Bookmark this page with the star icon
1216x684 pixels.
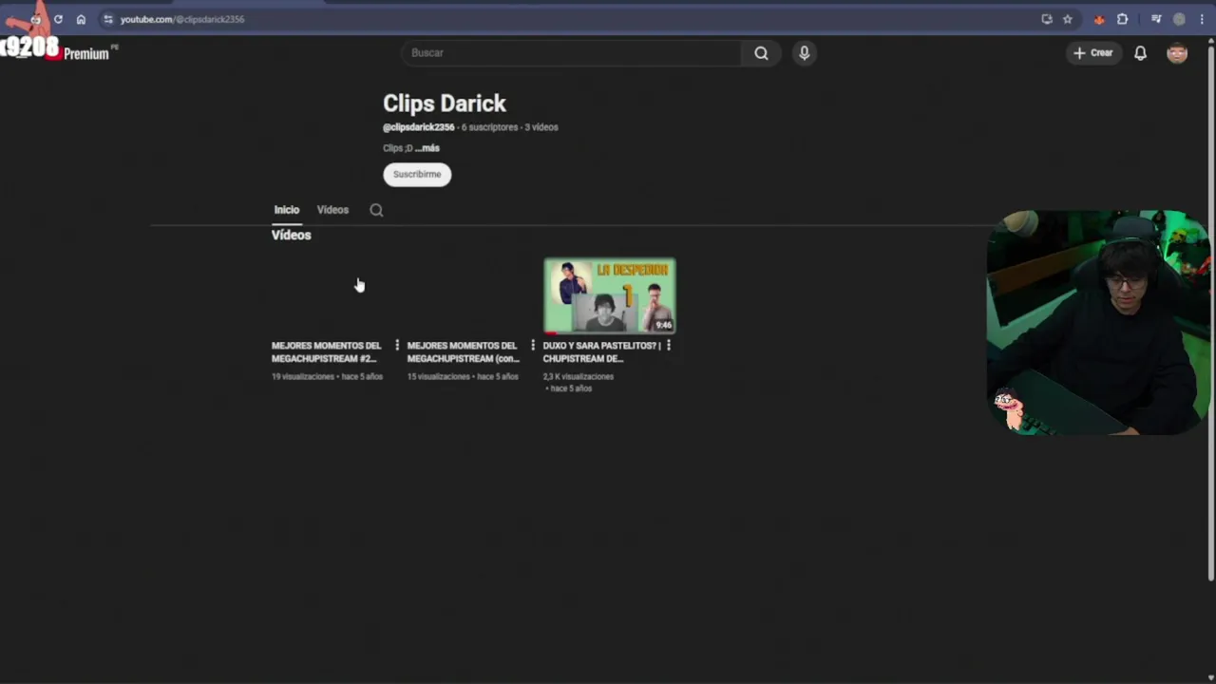click(1068, 19)
